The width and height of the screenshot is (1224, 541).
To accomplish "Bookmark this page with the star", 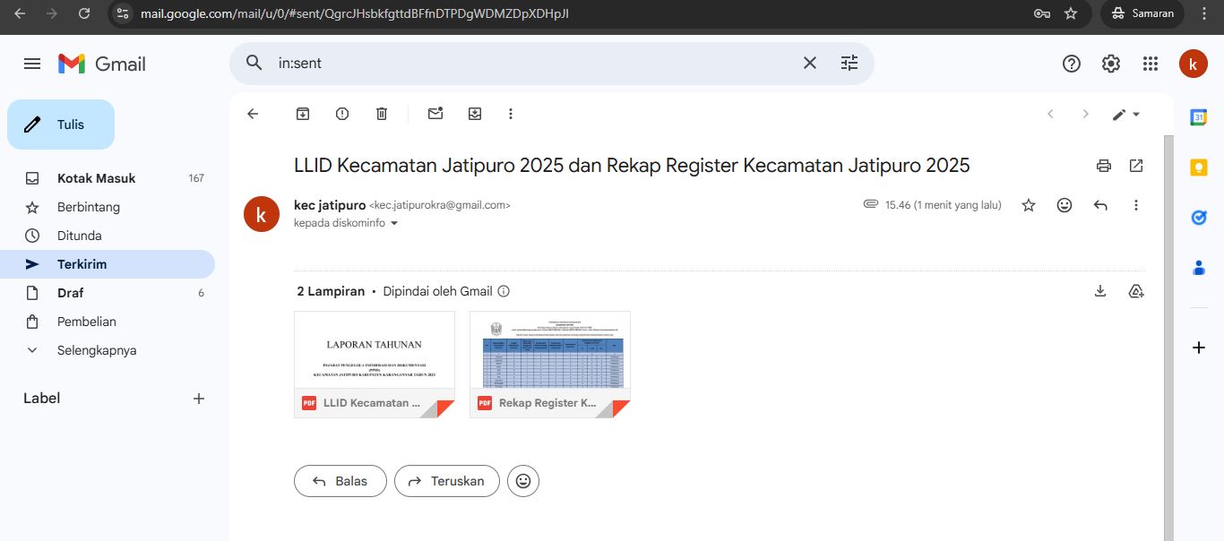I will (x=1071, y=13).
